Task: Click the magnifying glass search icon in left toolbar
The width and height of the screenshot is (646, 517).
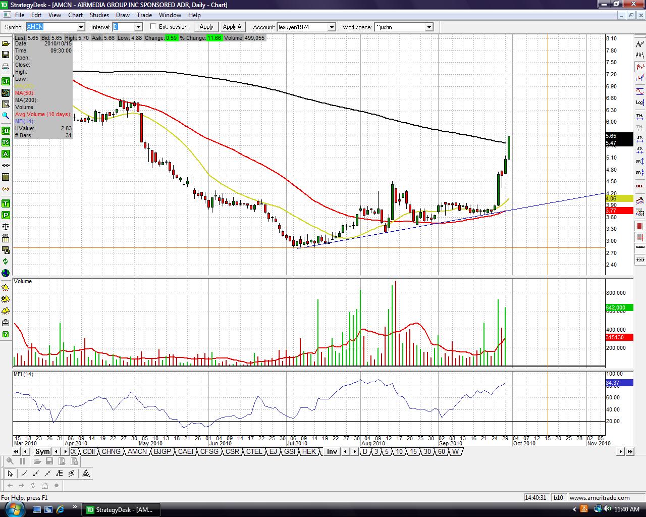Action: [x=6, y=116]
